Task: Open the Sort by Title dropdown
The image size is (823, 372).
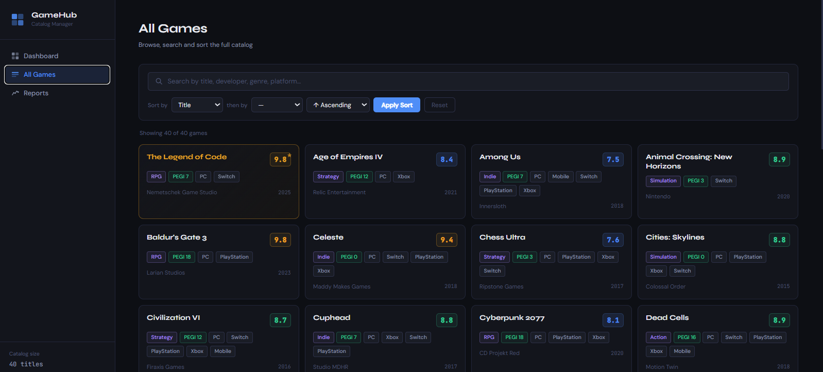Action: point(197,105)
